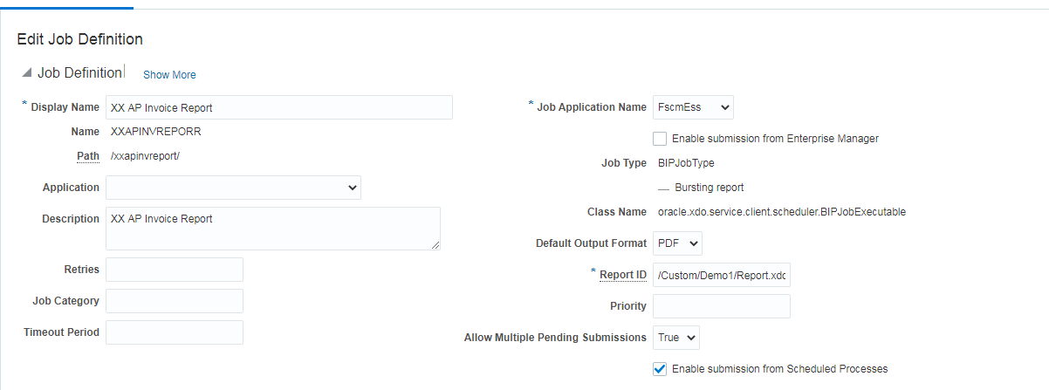Uncheck Enable submission from Scheduled Processes

pyautogui.click(x=660, y=369)
